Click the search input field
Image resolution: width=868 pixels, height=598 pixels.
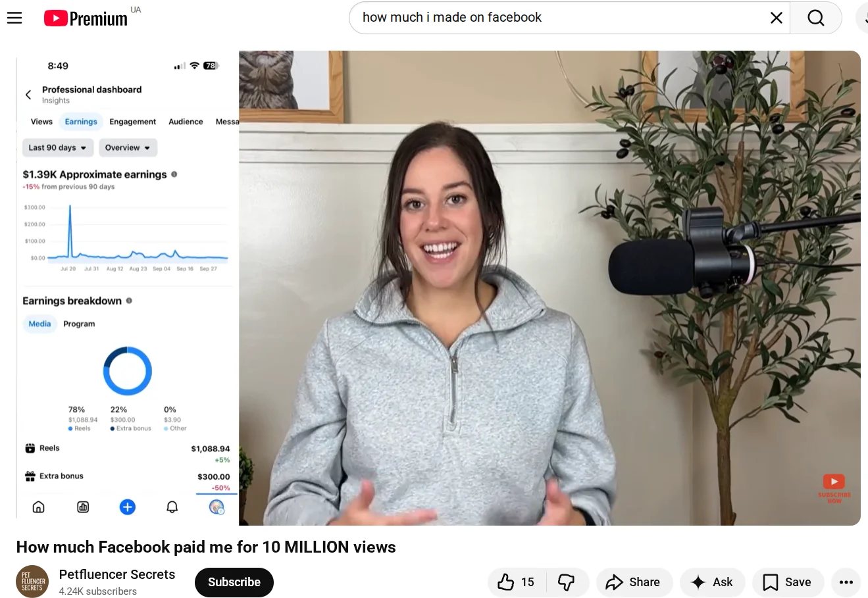[559, 17]
